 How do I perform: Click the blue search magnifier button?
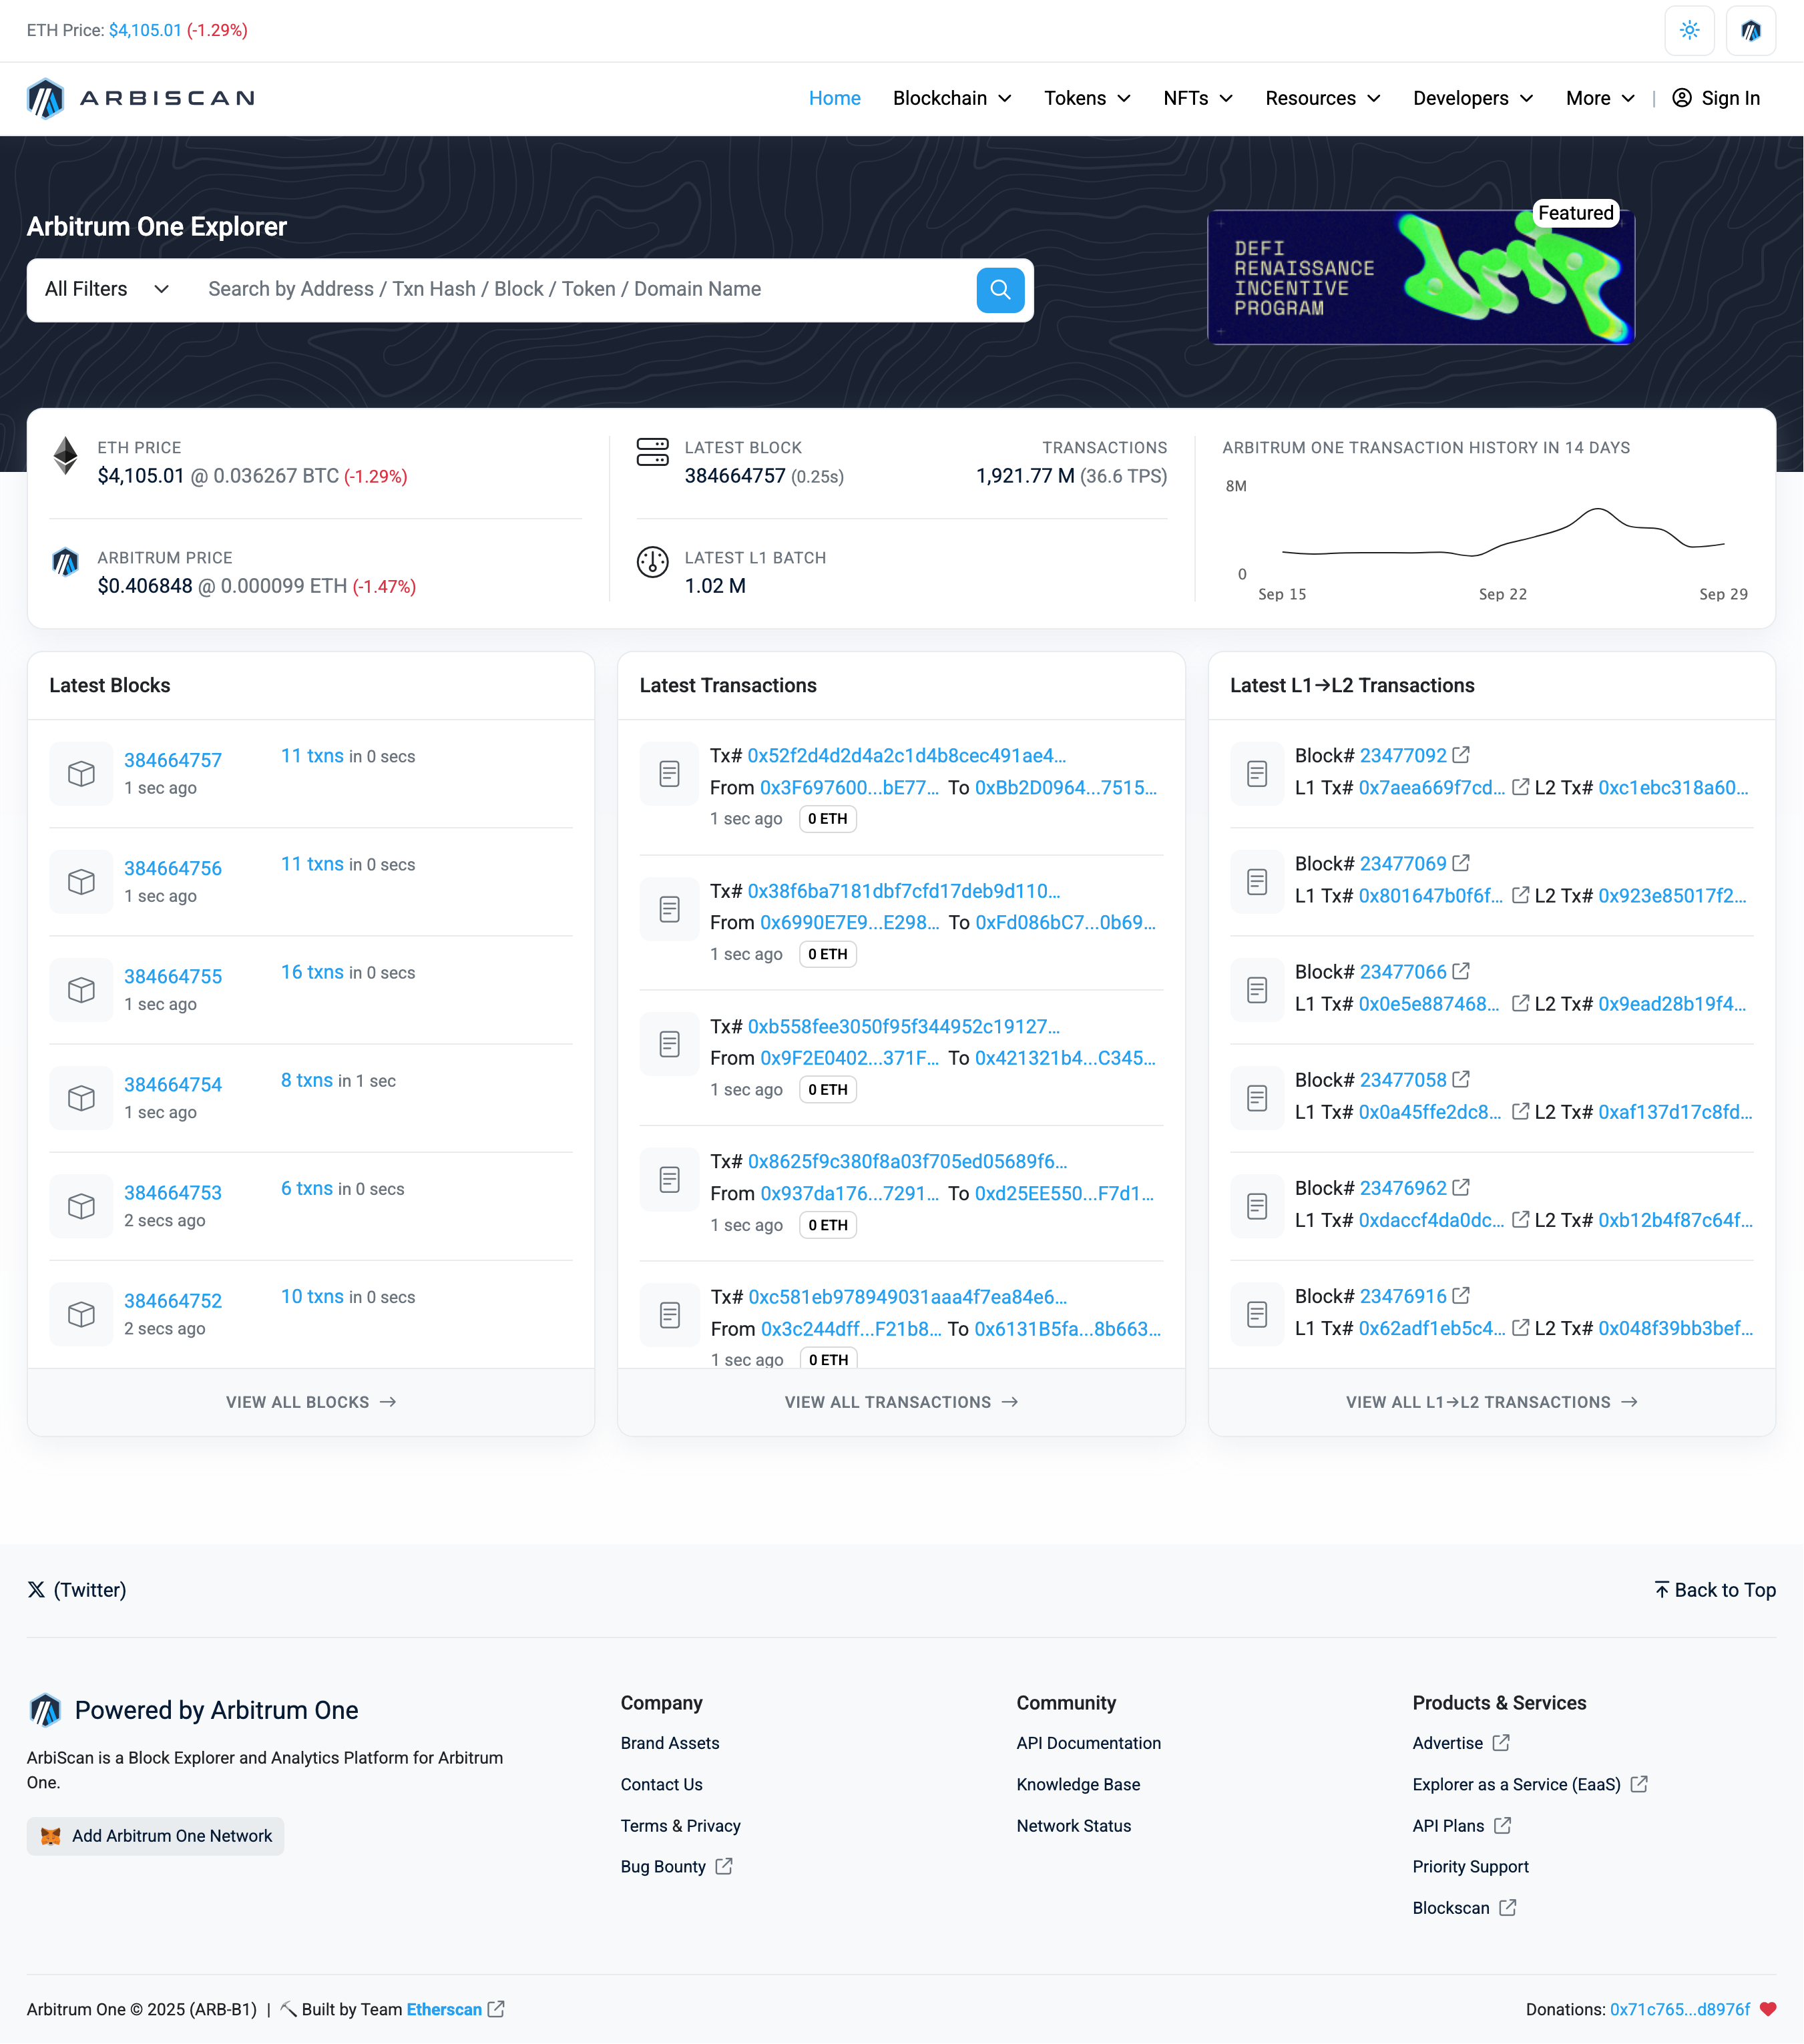(999, 290)
